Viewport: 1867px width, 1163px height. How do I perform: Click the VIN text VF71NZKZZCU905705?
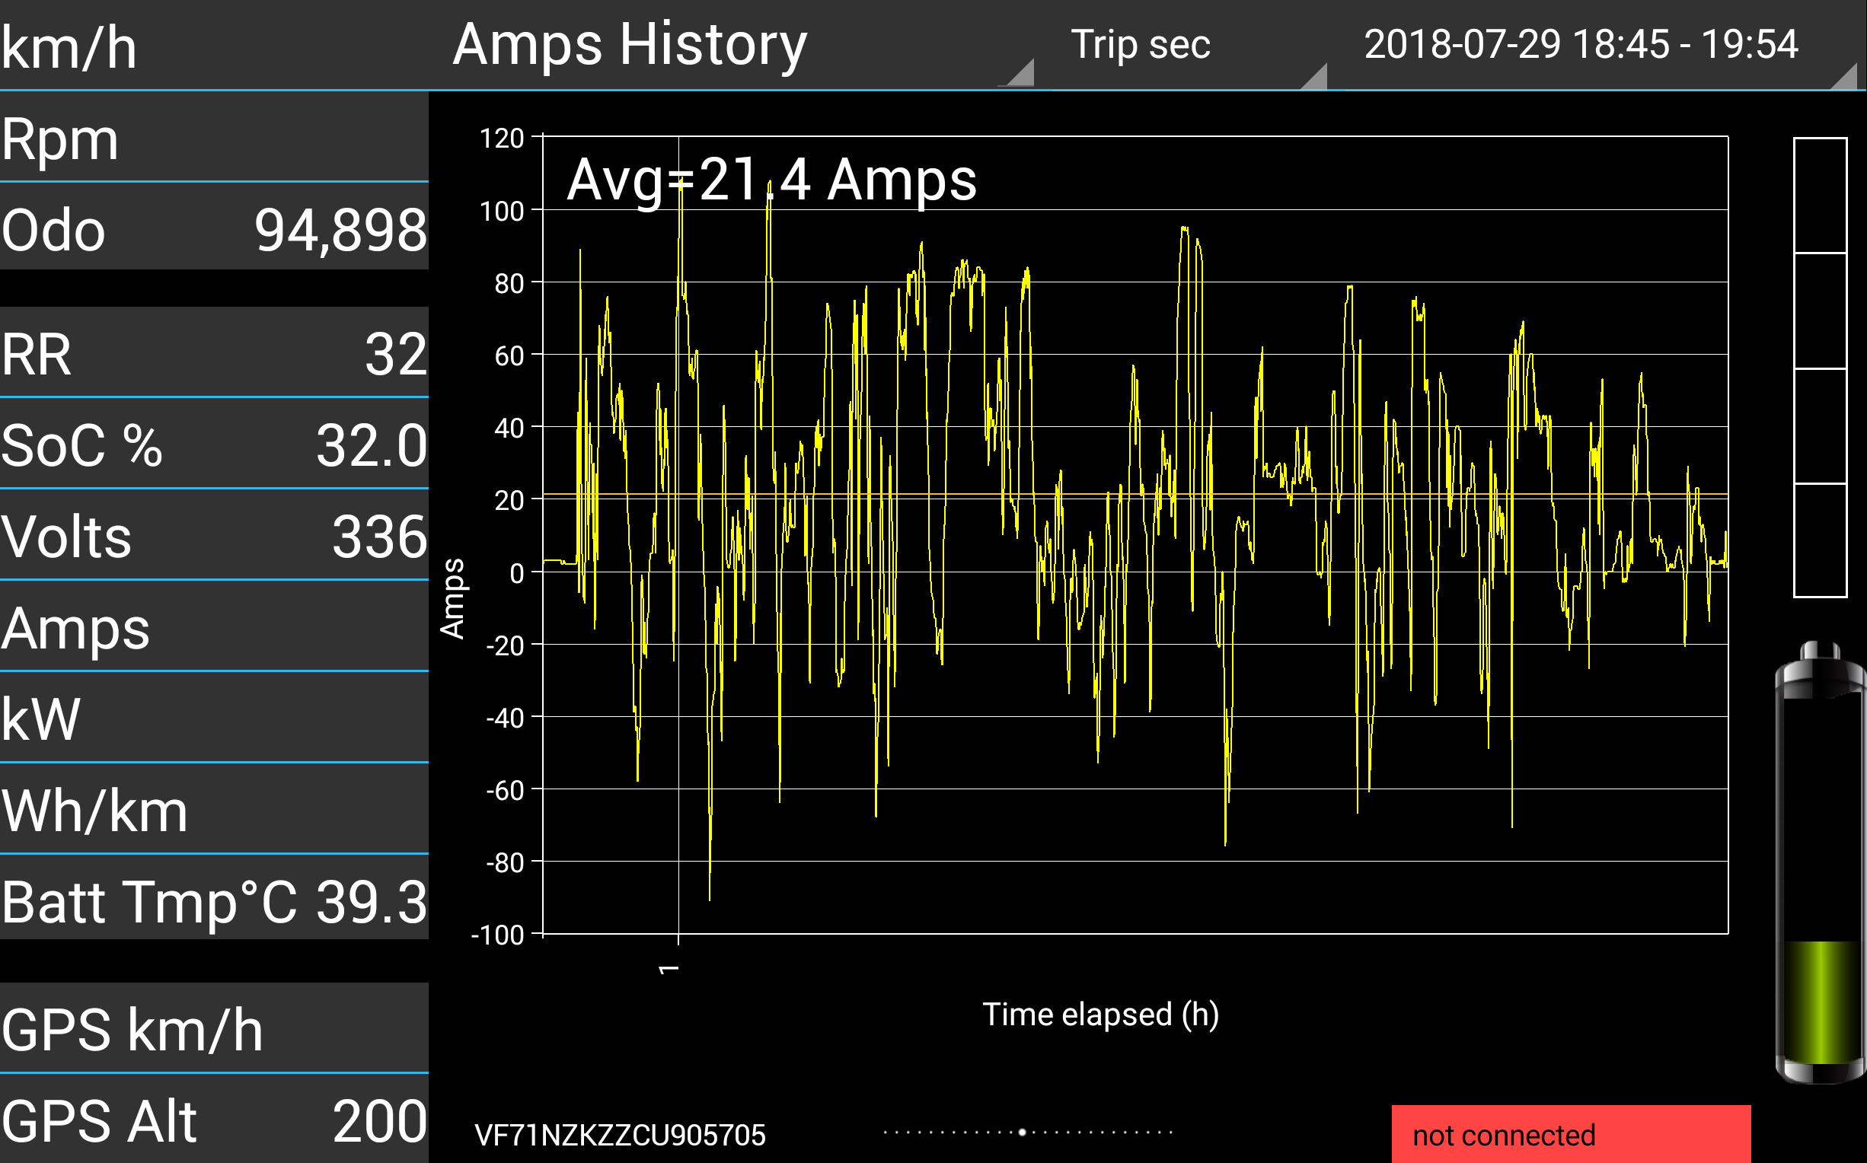(x=620, y=1135)
